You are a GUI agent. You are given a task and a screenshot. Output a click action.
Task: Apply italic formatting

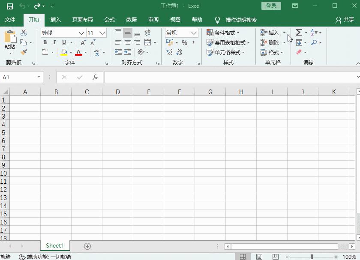click(x=54, y=42)
